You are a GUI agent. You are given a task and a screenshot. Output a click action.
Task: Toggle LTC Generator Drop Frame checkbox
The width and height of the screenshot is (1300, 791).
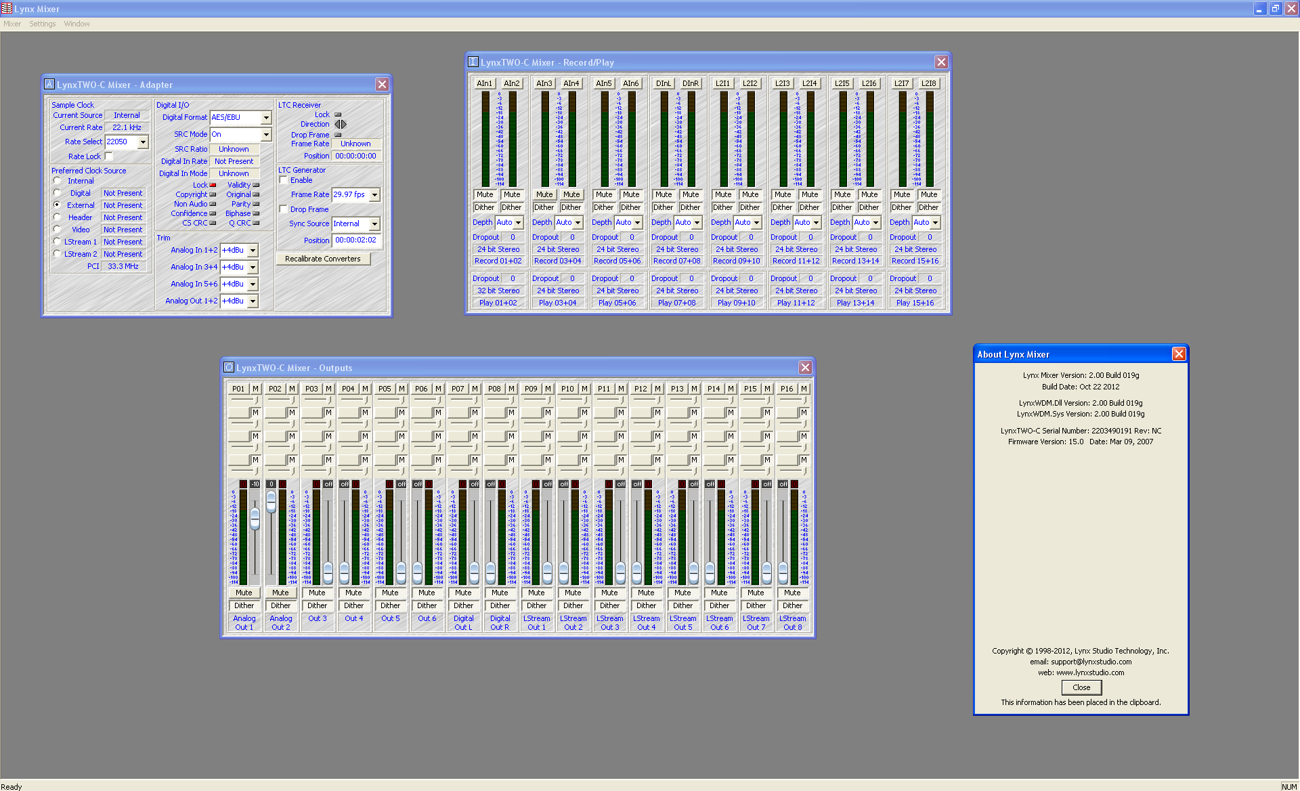284,209
